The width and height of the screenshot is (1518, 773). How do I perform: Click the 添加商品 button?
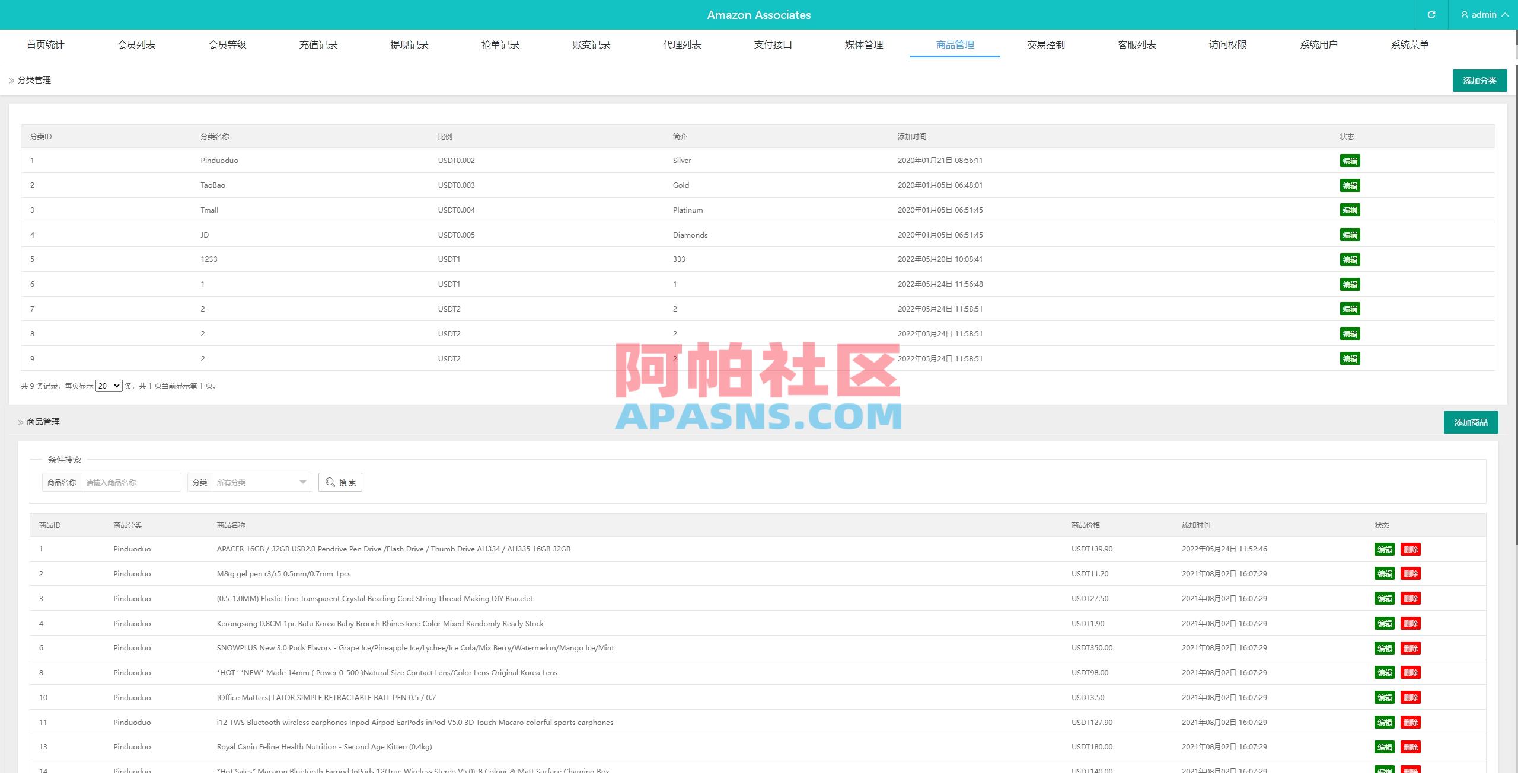coord(1471,422)
